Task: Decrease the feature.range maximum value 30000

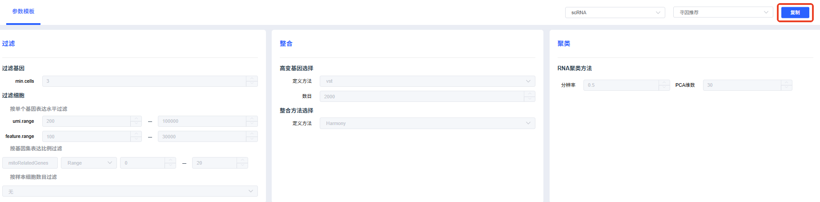Action: (x=252, y=139)
